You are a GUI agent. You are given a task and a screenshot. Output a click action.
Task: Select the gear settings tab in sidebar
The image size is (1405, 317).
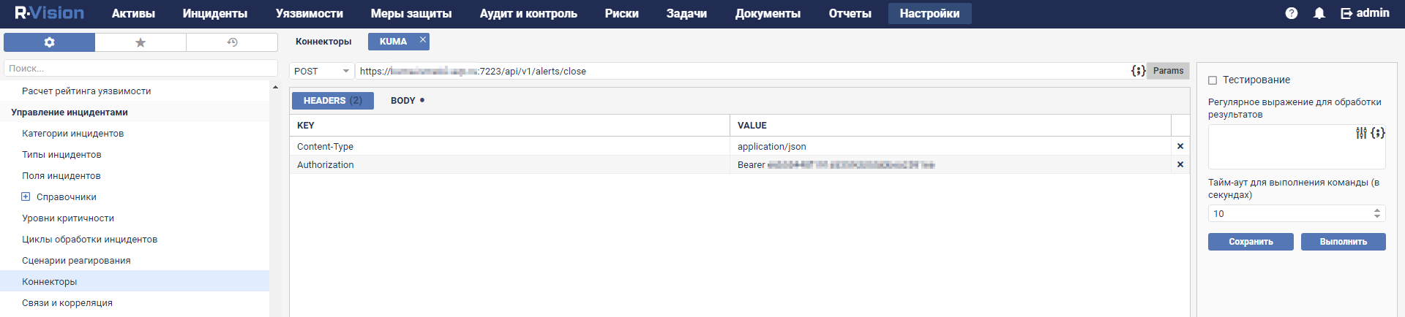[x=49, y=42]
